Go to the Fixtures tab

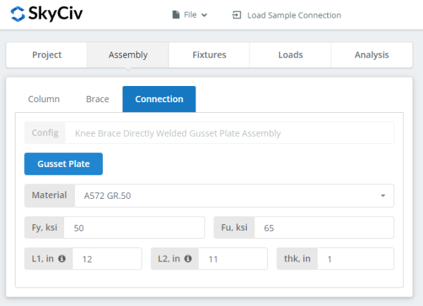tap(209, 55)
